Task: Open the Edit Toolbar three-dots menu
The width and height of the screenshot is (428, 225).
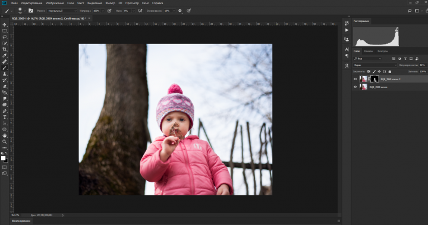Action: point(5,148)
